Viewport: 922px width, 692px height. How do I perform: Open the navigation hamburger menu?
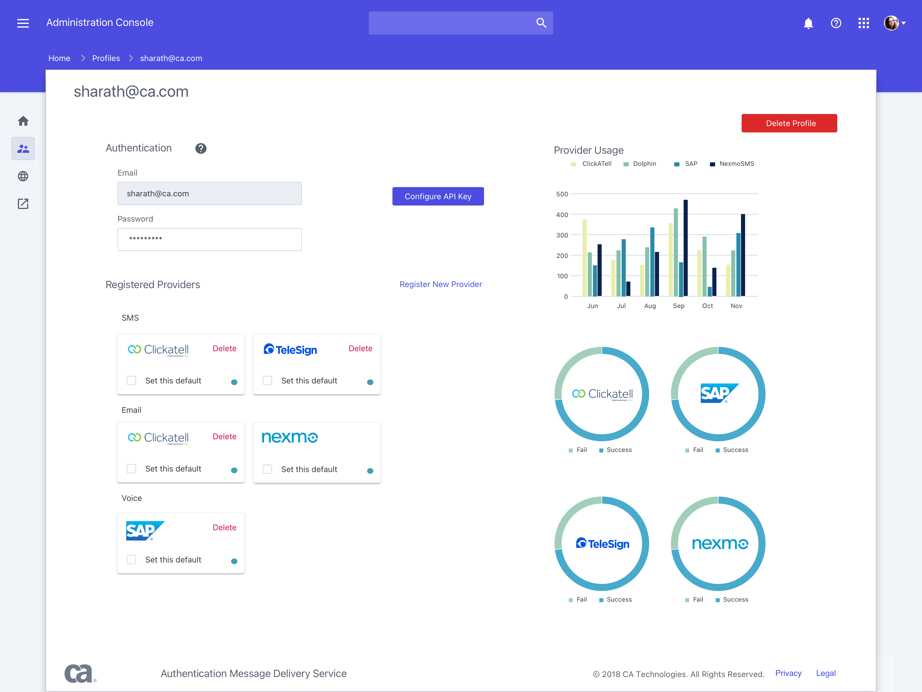click(23, 23)
